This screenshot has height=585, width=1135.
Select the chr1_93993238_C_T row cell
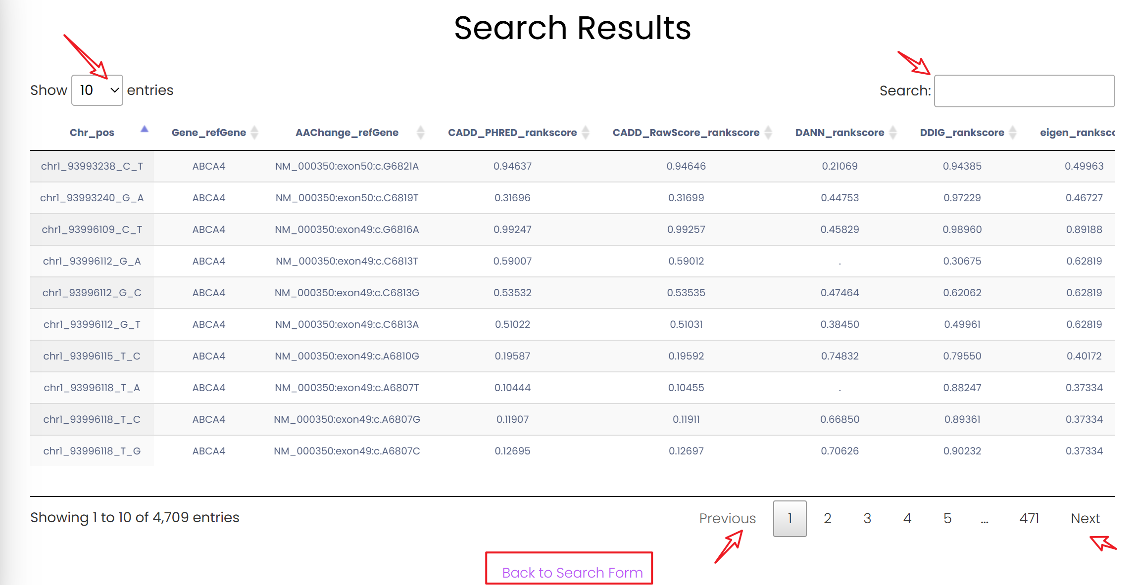92,166
